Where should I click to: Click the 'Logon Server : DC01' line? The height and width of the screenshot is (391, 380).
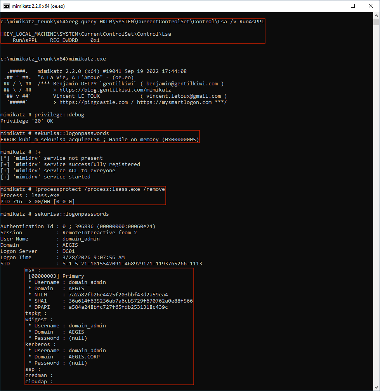coord(37,251)
